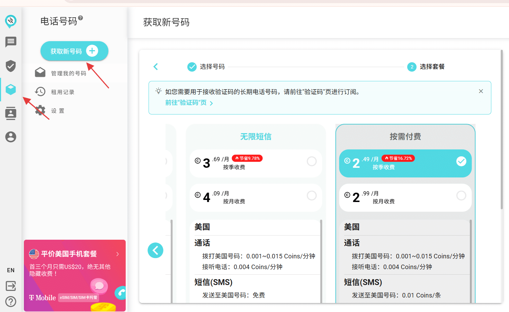509x312 pixels.
Task: Click scrollbar of 按需付费 details list
Action: 471,261
